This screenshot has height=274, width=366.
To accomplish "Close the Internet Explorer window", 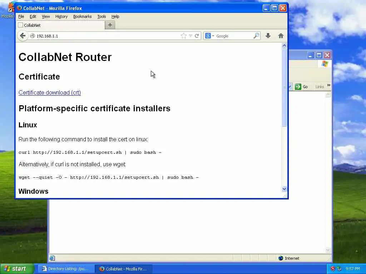I will (x=327, y=55).
